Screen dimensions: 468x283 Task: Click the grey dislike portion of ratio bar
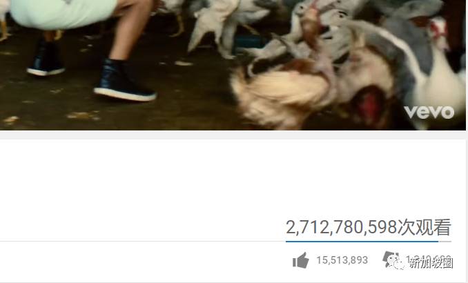pyautogui.click(x=445, y=241)
